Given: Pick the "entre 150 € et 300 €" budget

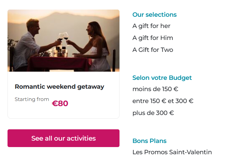Looking at the screenshot, I should click(x=163, y=101).
